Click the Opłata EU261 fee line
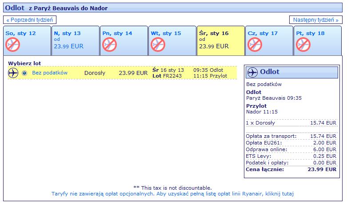Image resolution: width=351 pixels, height=203 pixels. (291, 143)
